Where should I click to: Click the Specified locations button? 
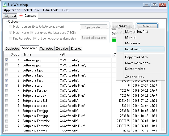point(94,38)
